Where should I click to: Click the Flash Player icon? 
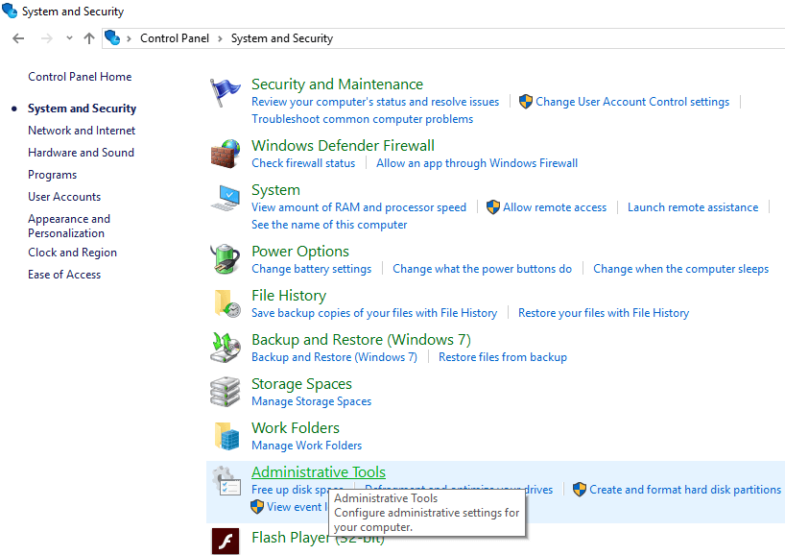click(x=225, y=541)
